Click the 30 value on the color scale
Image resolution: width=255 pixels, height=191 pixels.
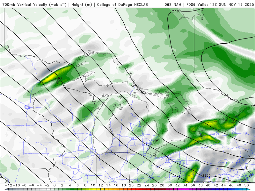[170, 185]
